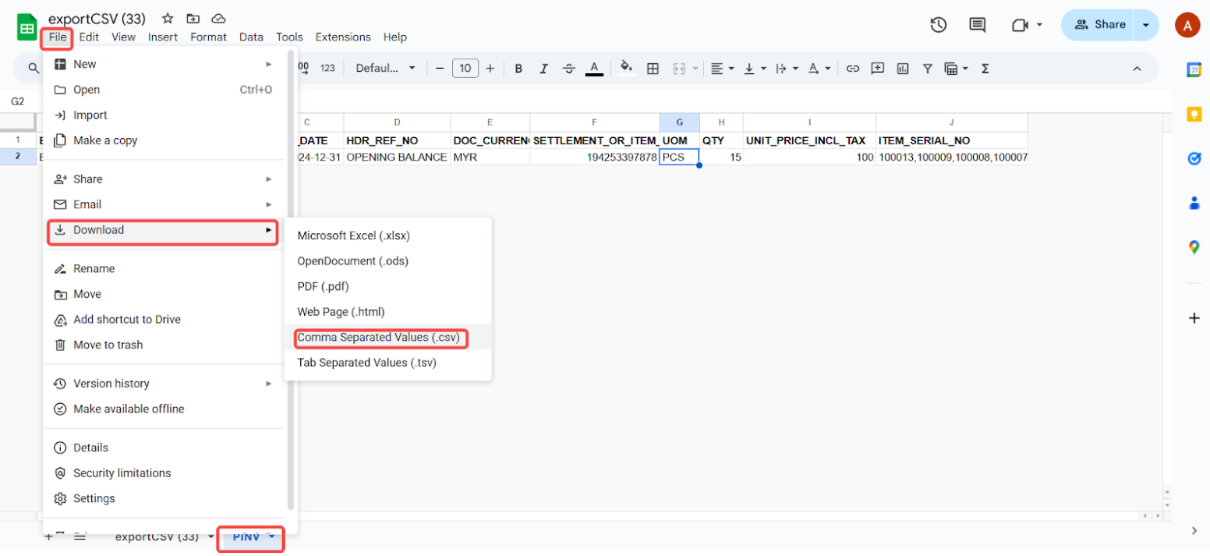Pick a text color with the A swatch
Viewport: 1210px width, 556px height.
pyautogui.click(x=593, y=68)
